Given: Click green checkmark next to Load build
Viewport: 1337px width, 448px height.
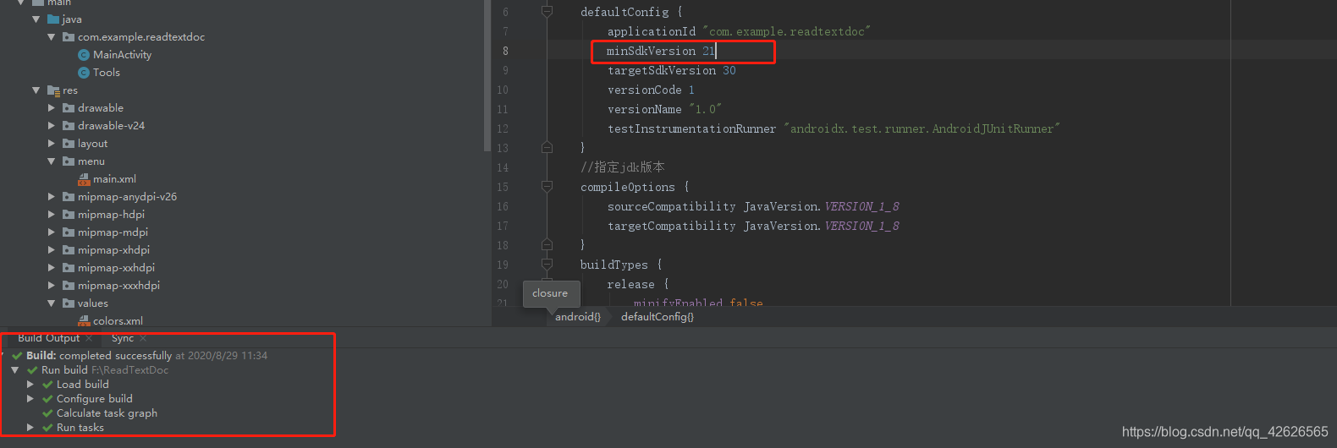Looking at the screenshot, I should 47,385.
